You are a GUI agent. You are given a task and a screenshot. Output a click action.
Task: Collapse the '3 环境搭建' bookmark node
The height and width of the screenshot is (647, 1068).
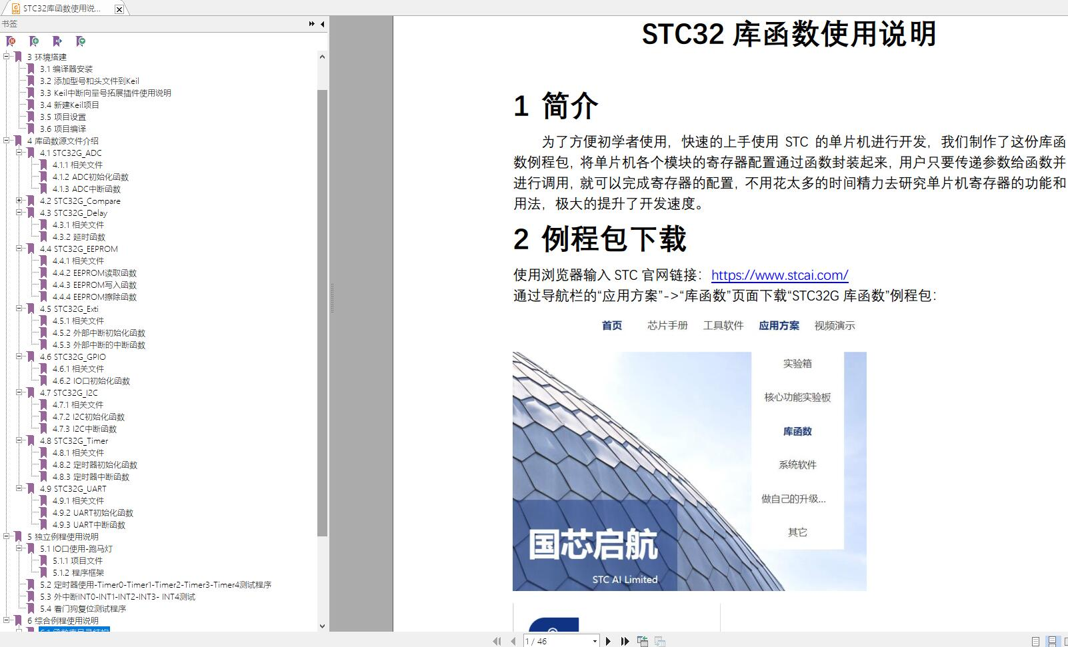7,57
